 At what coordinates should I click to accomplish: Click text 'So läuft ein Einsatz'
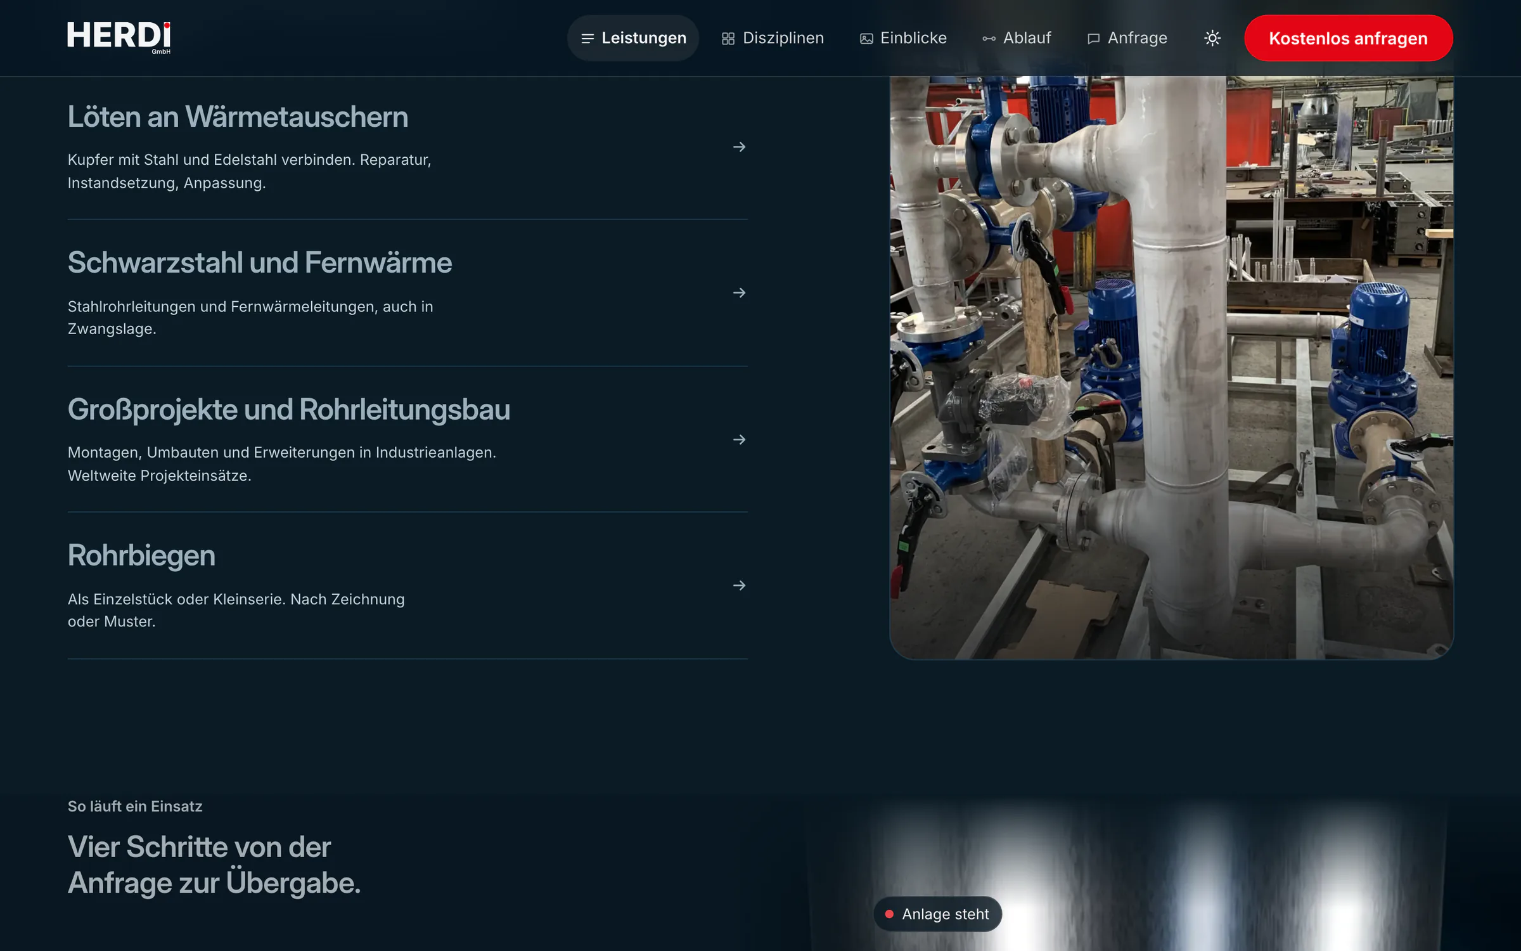click(x=135, y=806)
